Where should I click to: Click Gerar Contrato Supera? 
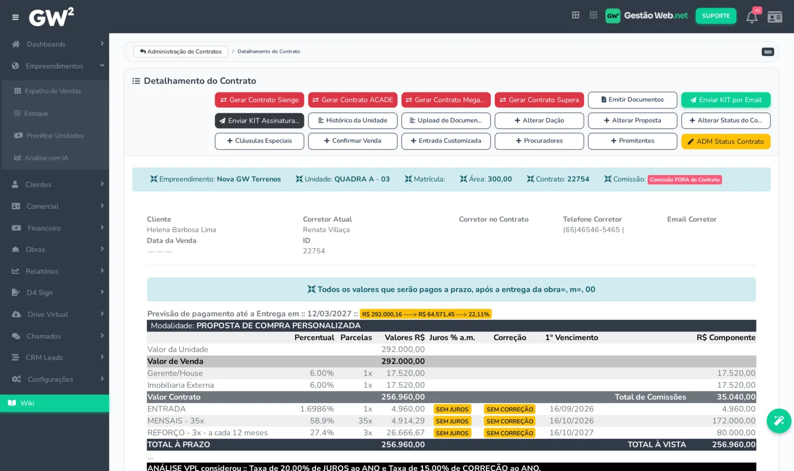[539, 100]
